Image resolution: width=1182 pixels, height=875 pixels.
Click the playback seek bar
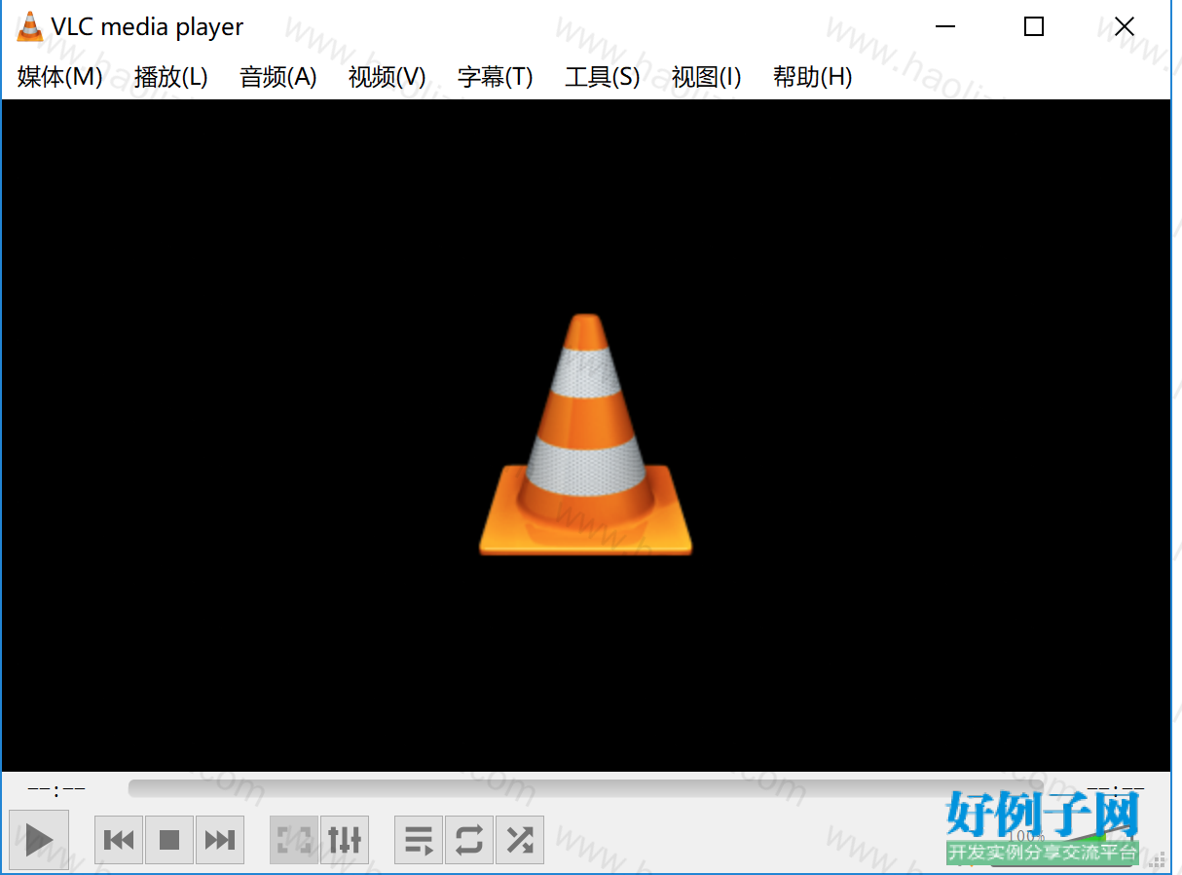(585, 788)
